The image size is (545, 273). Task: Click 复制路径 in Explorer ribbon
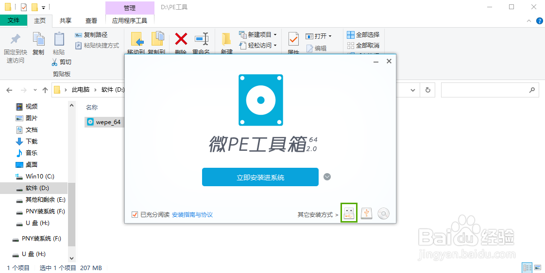(x=91, y=35)
